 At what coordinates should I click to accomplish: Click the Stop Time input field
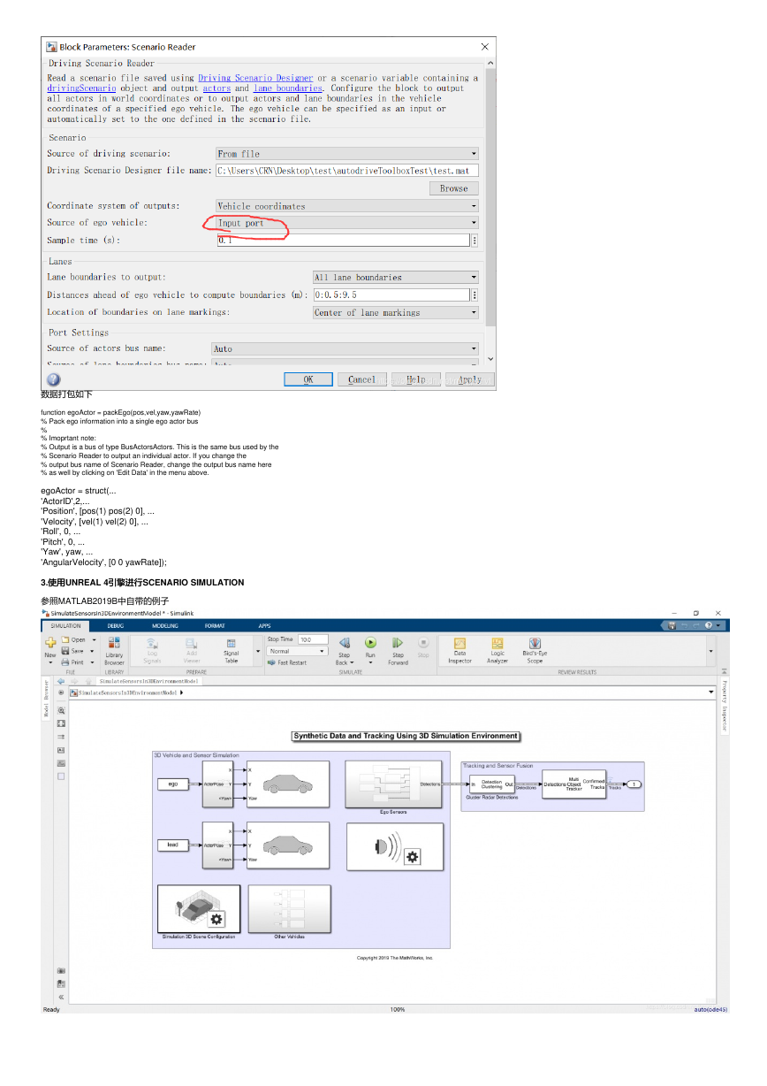coord(313,639)
